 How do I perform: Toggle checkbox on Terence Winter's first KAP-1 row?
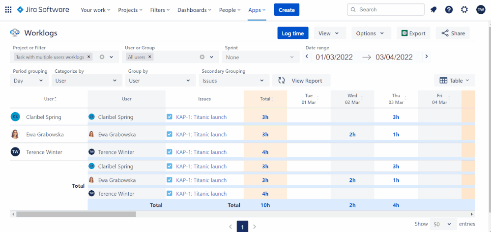pos(170,152)
